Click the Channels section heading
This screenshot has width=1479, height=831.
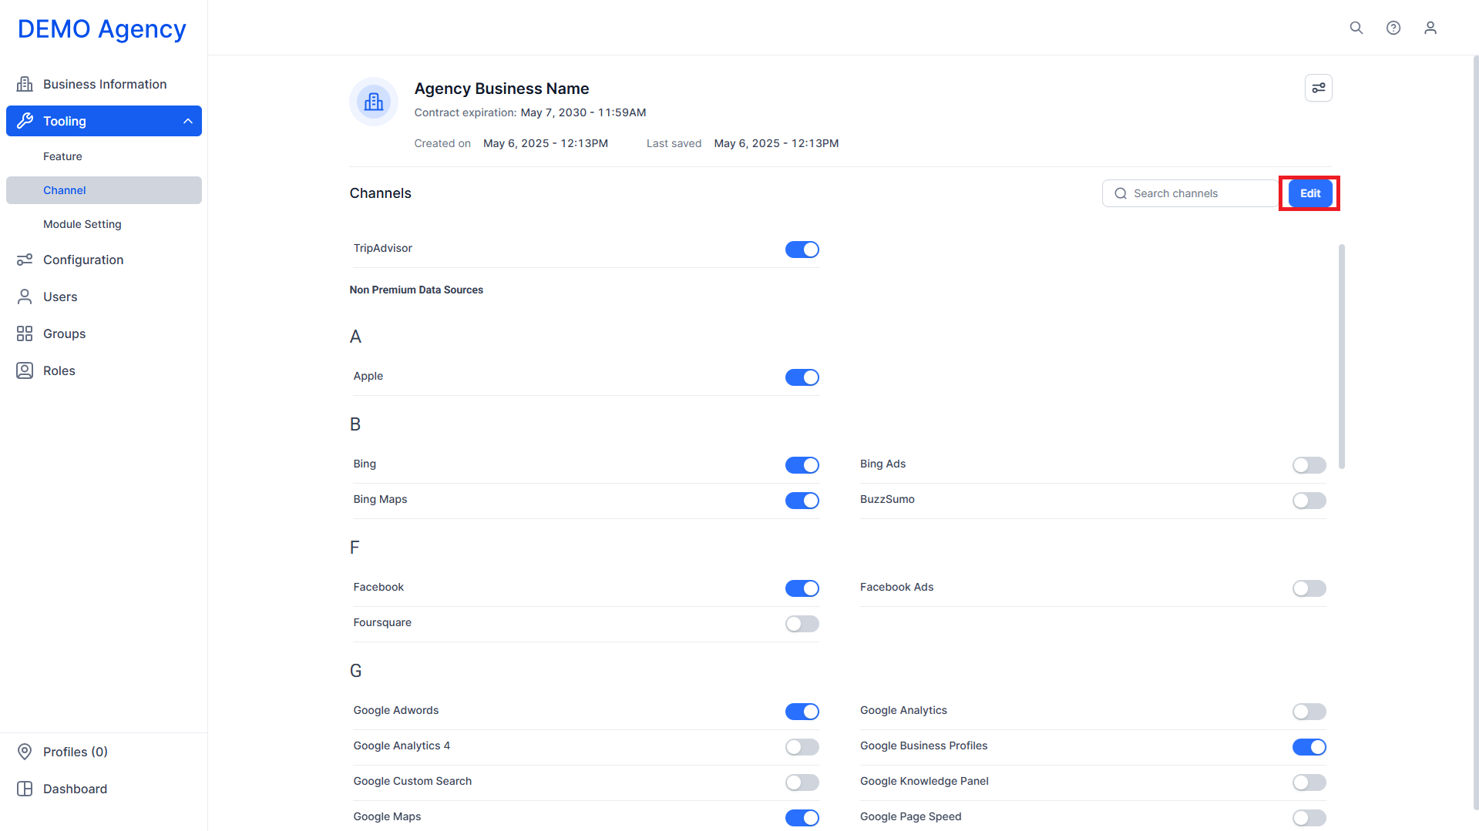pos(380,193)
